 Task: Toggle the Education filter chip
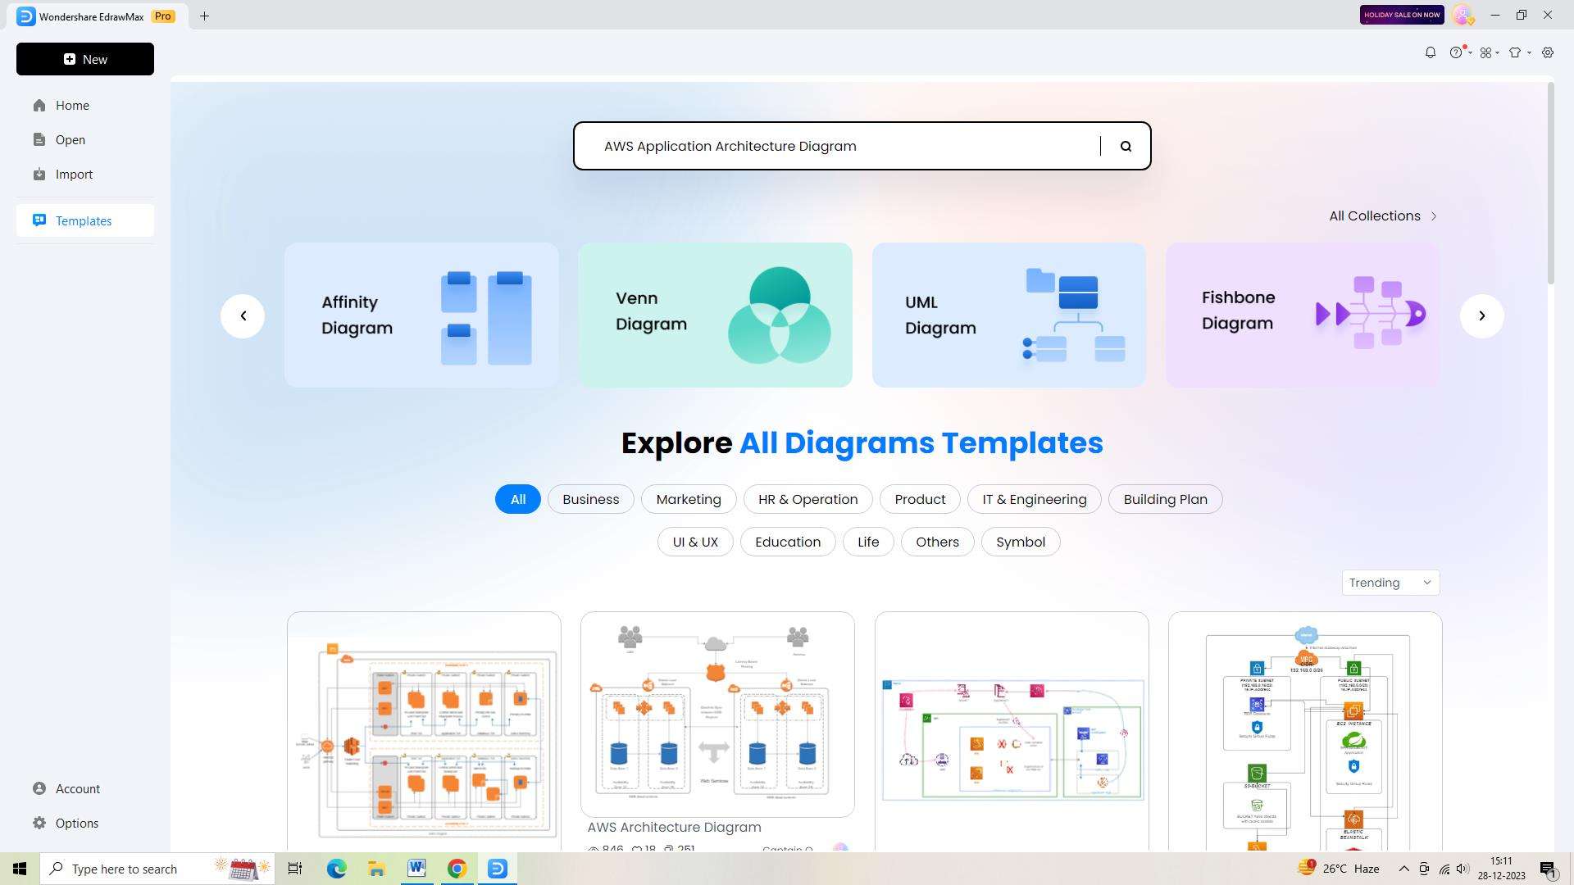point(787,542)
